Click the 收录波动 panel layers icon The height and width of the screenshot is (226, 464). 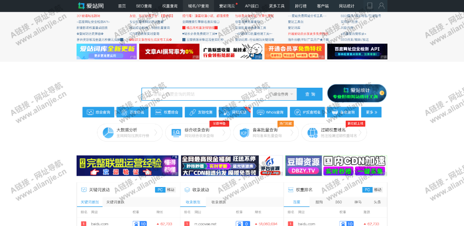(x=187, y=190)
